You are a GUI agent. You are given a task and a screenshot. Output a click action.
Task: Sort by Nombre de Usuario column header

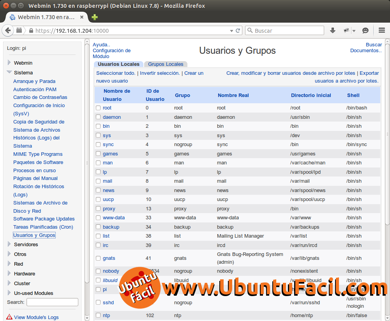(116, 95)
